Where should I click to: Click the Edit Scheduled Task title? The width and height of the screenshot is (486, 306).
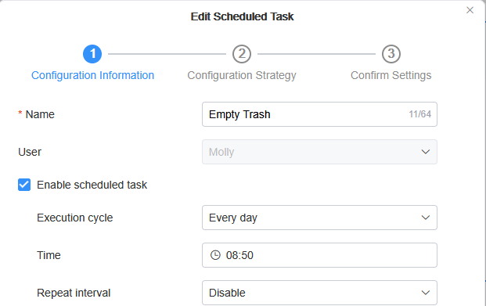click(x=242, y=16)
